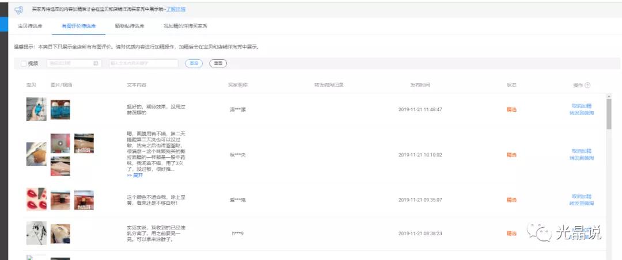Expand review text with >> 展开
The image size is (622, 260).
click(x=134, y=175)
